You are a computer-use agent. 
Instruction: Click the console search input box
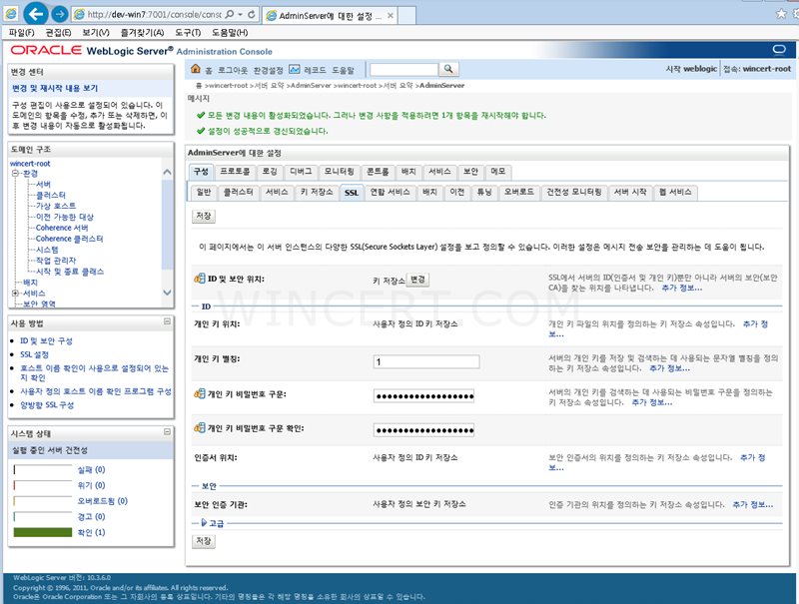pyautogui.click(x=404, y=69)
